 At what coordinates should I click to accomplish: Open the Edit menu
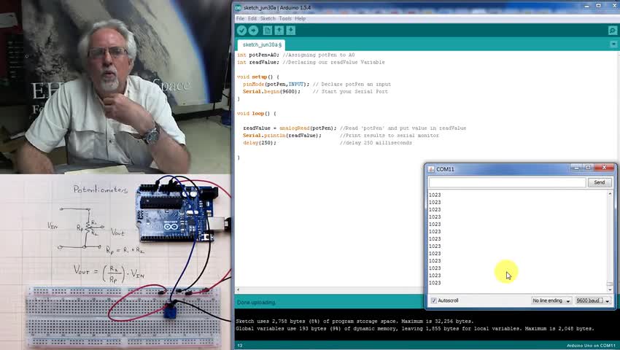click(252, 18)
